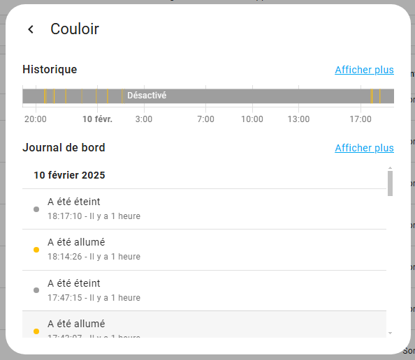Click the logbook scrollbar thumb

(390, 183)
